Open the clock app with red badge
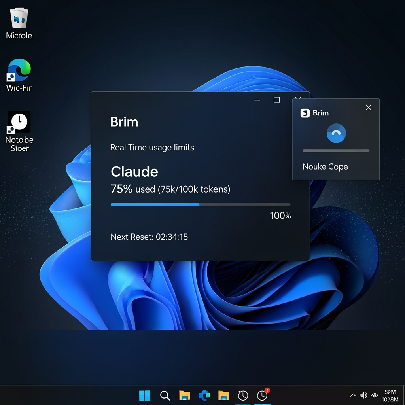This screenshot has height=405, width=405. [x=263, y=395]
